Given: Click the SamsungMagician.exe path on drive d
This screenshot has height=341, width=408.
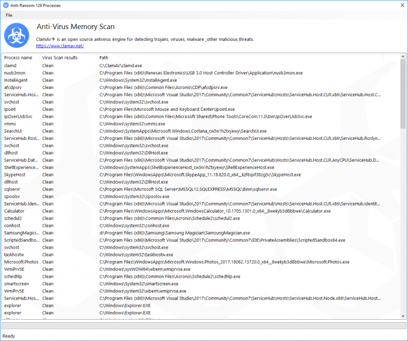Looking at the screenshot, I should pyautogui.click(x=175, y=233).
